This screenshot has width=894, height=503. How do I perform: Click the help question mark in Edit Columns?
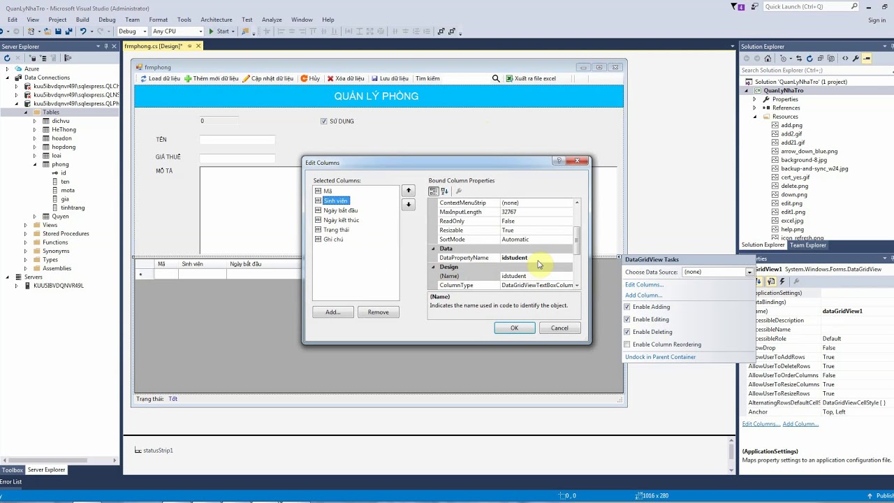(x=559, y=161)
